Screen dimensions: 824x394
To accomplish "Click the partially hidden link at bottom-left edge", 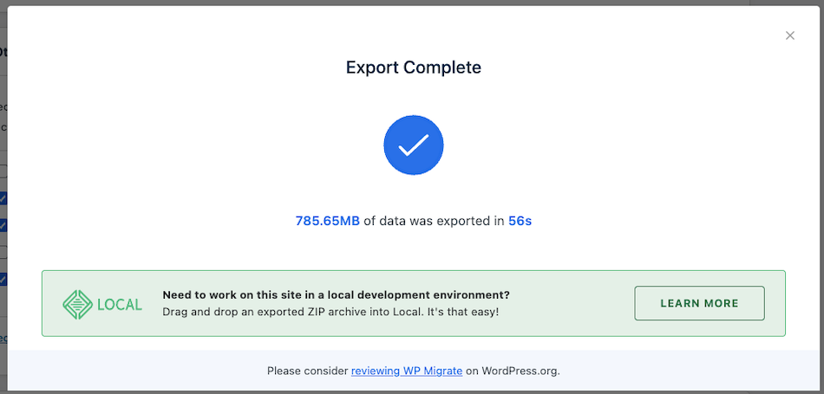I will click(x=3, y=338).
